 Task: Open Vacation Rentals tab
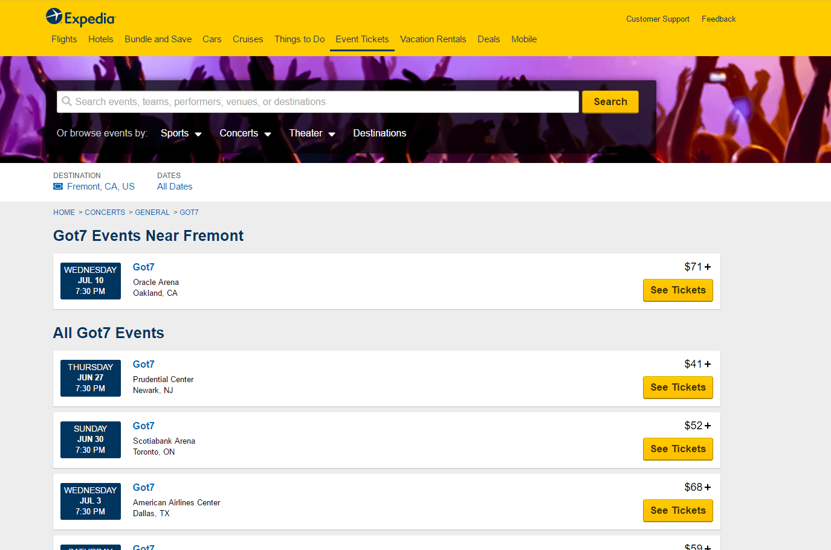[433, 39]
